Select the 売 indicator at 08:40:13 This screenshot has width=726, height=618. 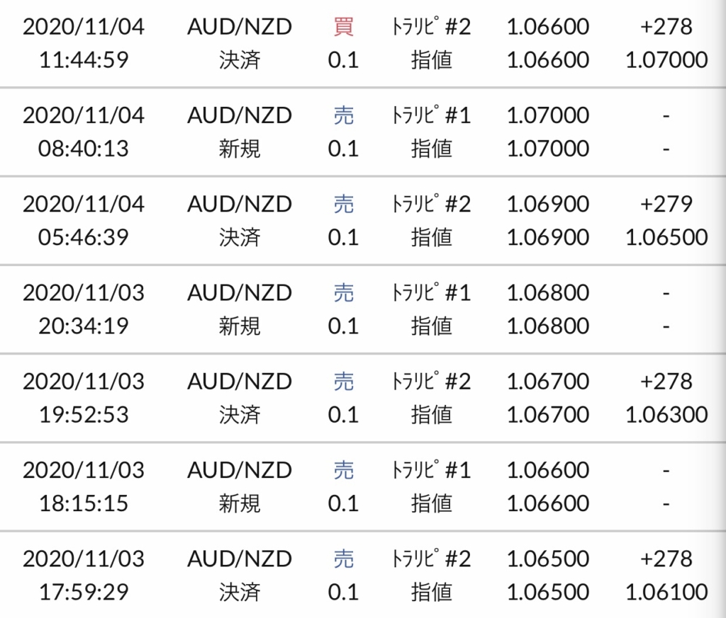point(344,115)
